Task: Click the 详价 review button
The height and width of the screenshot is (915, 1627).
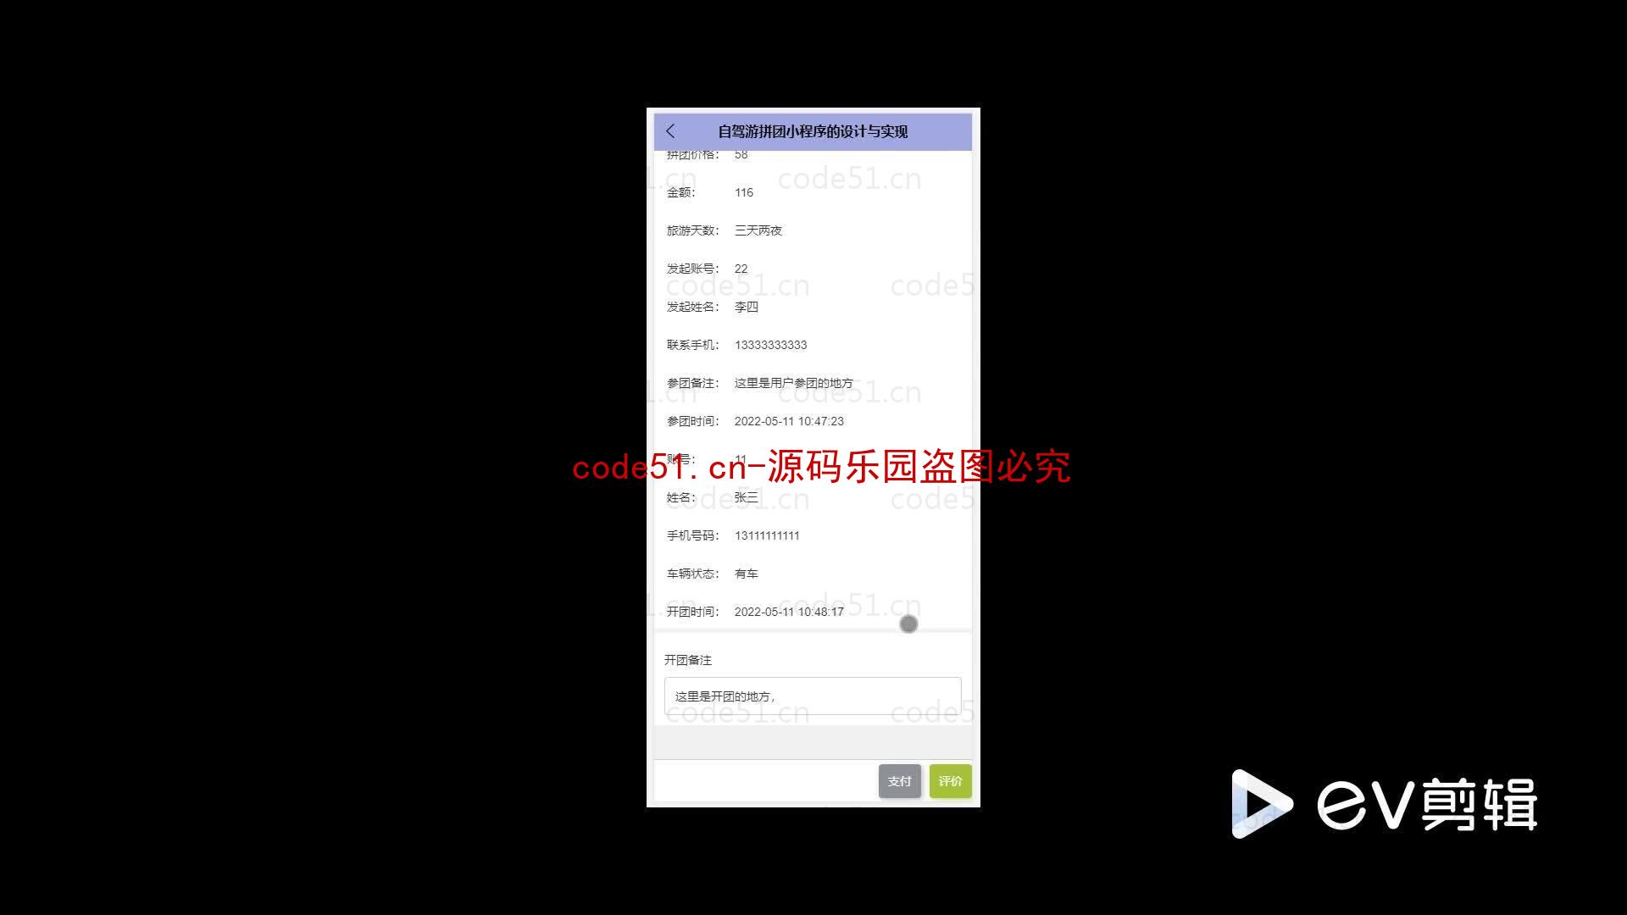Action: 949,779
